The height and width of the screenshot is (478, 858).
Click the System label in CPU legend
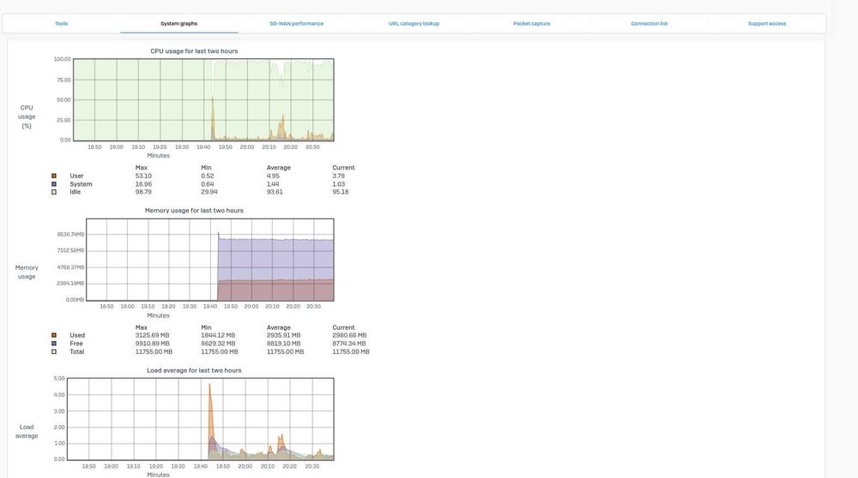coord(81,184)
